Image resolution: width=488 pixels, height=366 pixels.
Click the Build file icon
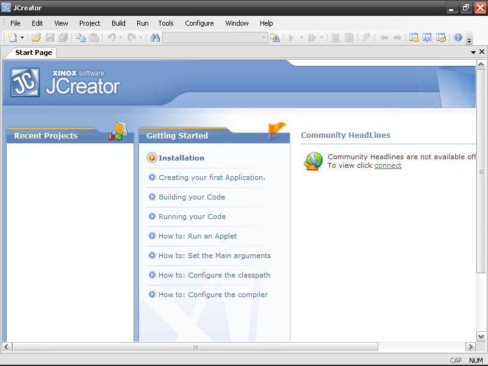coord(349,38)
